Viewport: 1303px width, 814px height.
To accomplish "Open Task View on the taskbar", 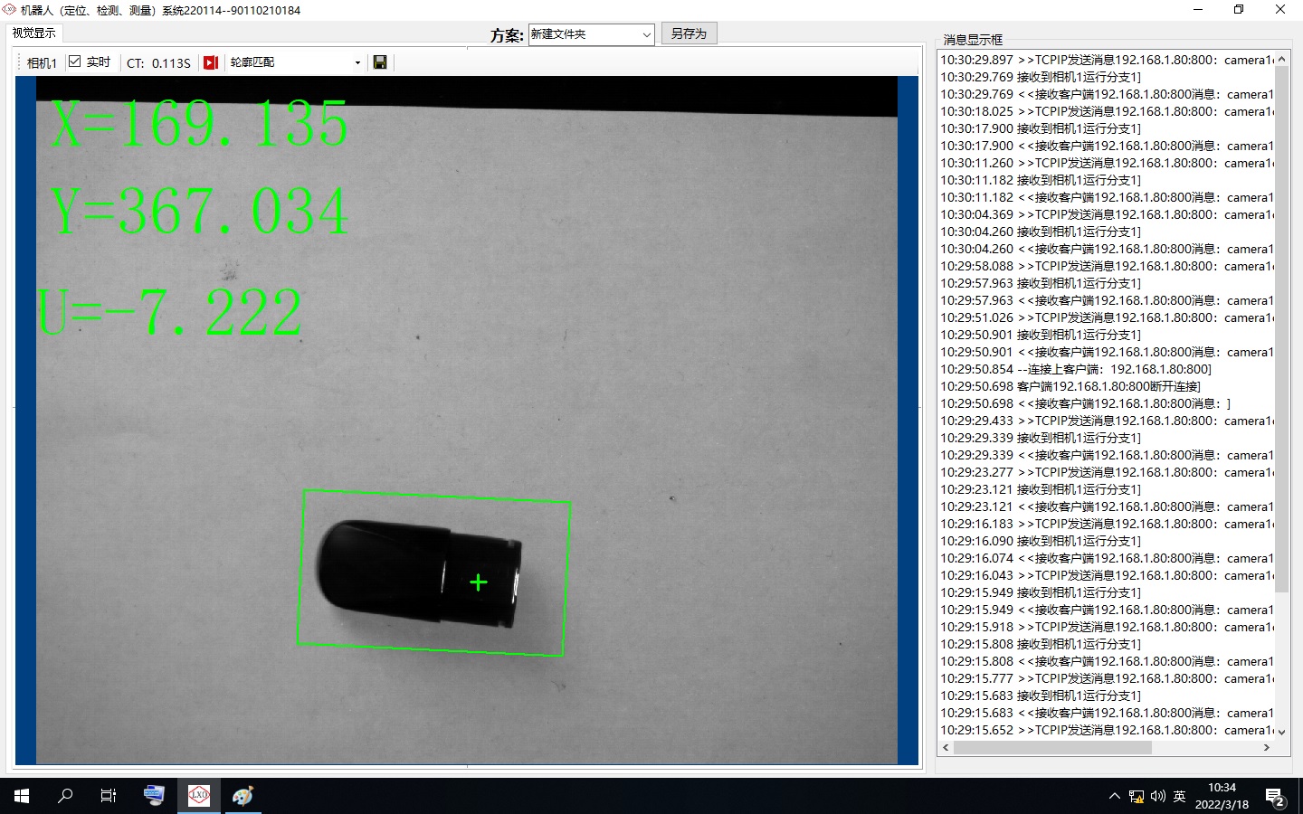I will click(x=109, y=796).
